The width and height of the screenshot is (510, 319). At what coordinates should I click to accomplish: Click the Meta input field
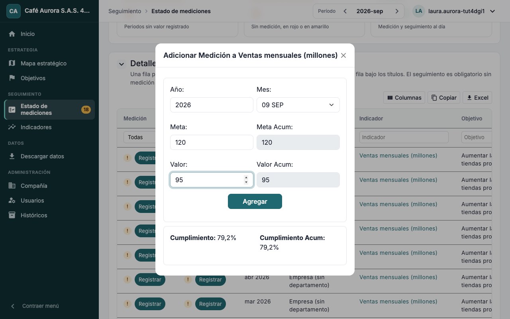click(x=212, y=142)
